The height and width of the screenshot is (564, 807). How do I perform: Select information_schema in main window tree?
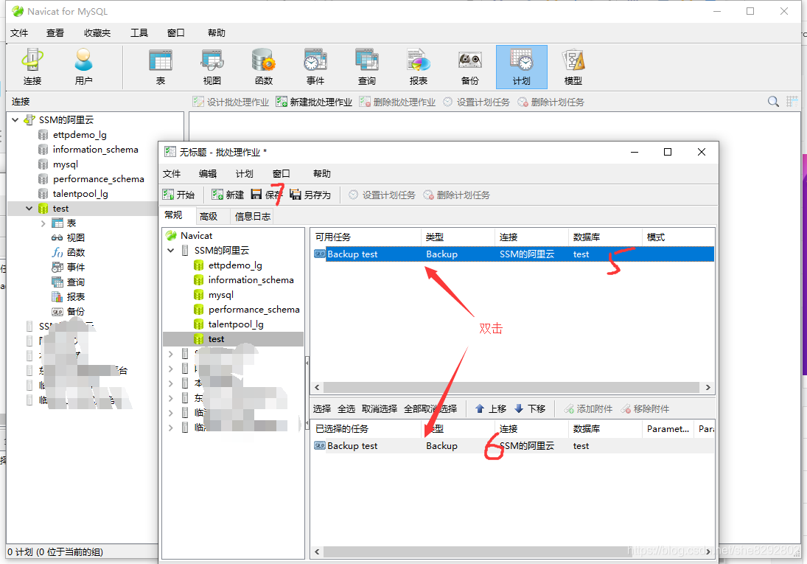point(95,150)
